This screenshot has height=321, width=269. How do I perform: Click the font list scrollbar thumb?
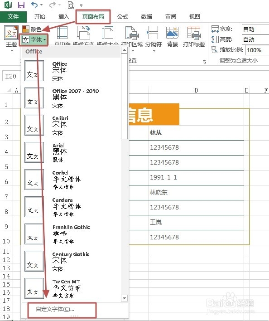coord(124,96)
